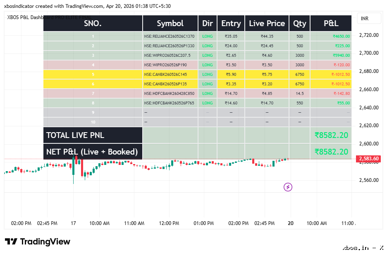Click row number 10 in the dashboard
Screen dimensions: 387x254
(x=93, y=122)
